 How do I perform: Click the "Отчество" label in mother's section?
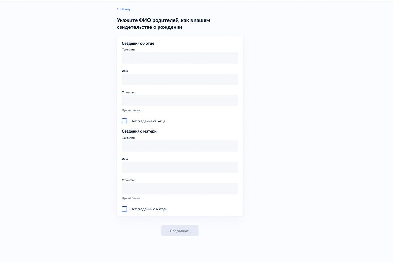[128, 180]
